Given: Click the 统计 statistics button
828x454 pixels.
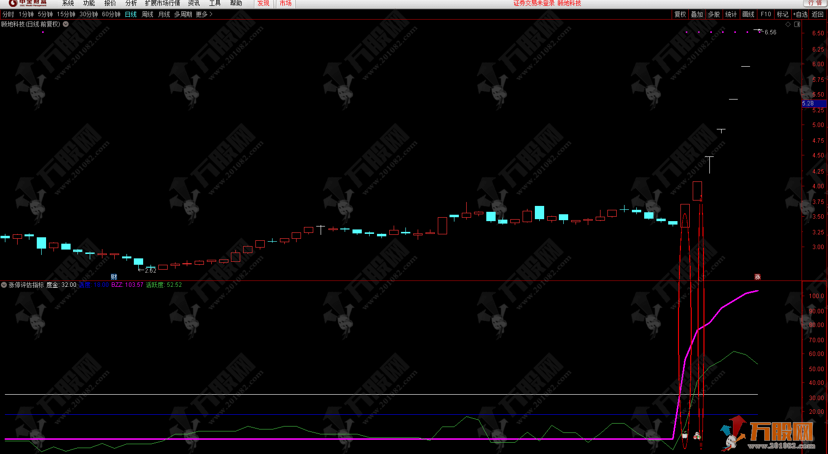Looking at the screenshot, I should [x=731, y=14].
